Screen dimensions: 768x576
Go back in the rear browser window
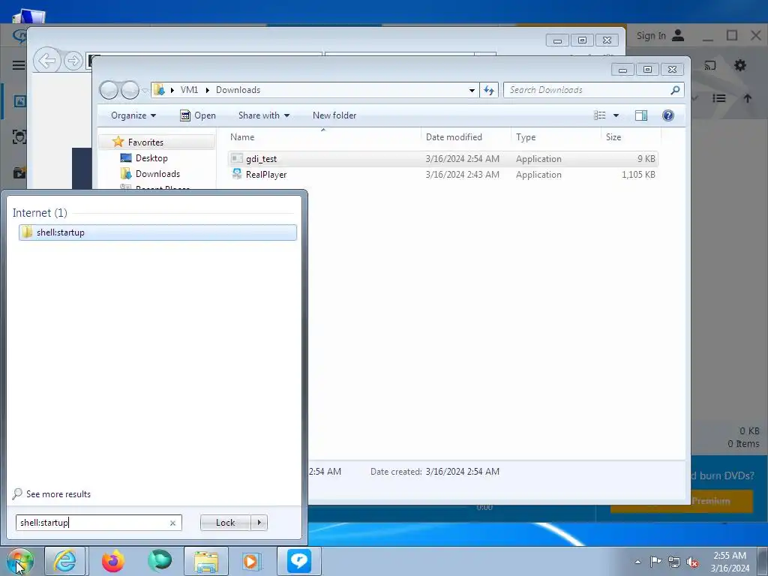pos(47,61)
